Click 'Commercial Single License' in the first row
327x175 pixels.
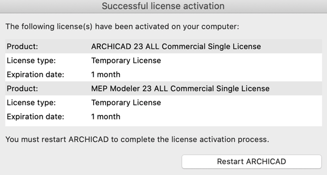pos(211,46)
